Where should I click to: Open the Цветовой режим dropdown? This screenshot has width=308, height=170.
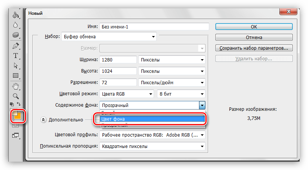(127, 94)
